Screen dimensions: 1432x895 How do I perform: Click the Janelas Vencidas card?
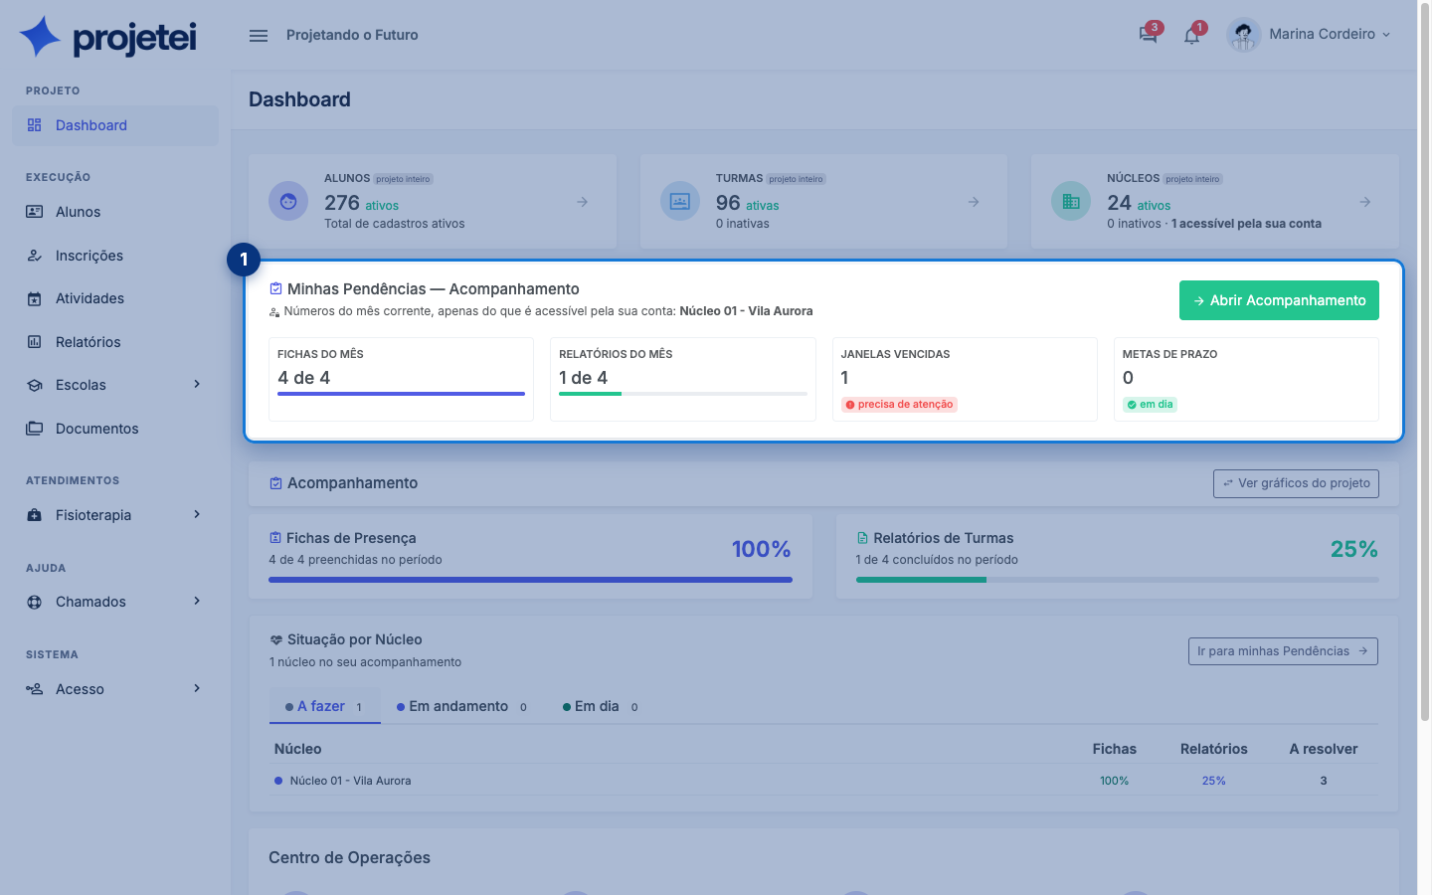pos(965,379)
